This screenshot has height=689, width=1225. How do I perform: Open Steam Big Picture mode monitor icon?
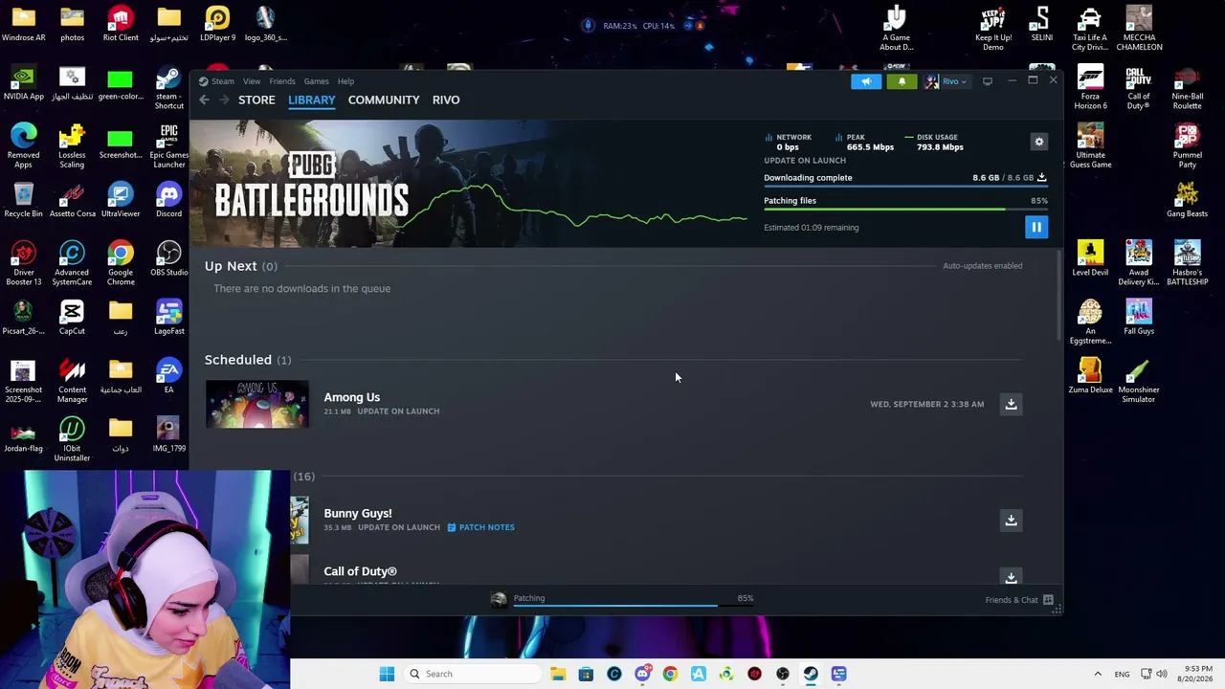pyautogui.click(x=988, y=81)
